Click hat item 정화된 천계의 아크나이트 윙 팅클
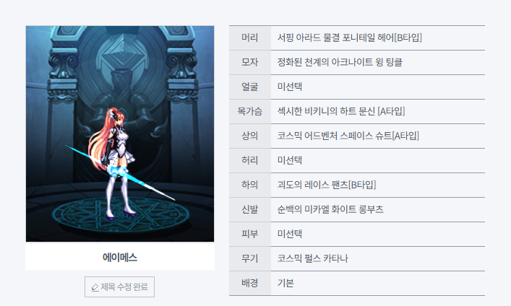 [x=340, y=62]
